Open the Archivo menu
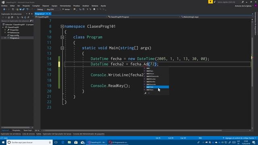This screenshot has height=145, width=258. click(4, 6)
